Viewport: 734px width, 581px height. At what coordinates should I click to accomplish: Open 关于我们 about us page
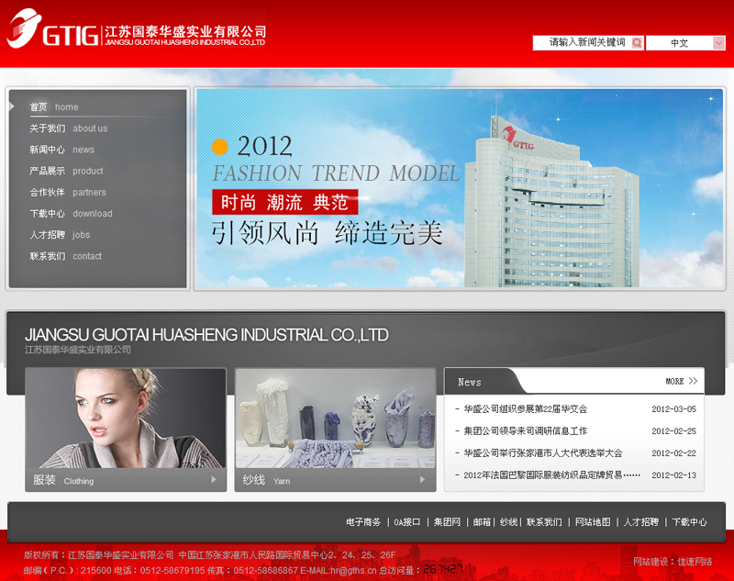(x=68, y=128)
